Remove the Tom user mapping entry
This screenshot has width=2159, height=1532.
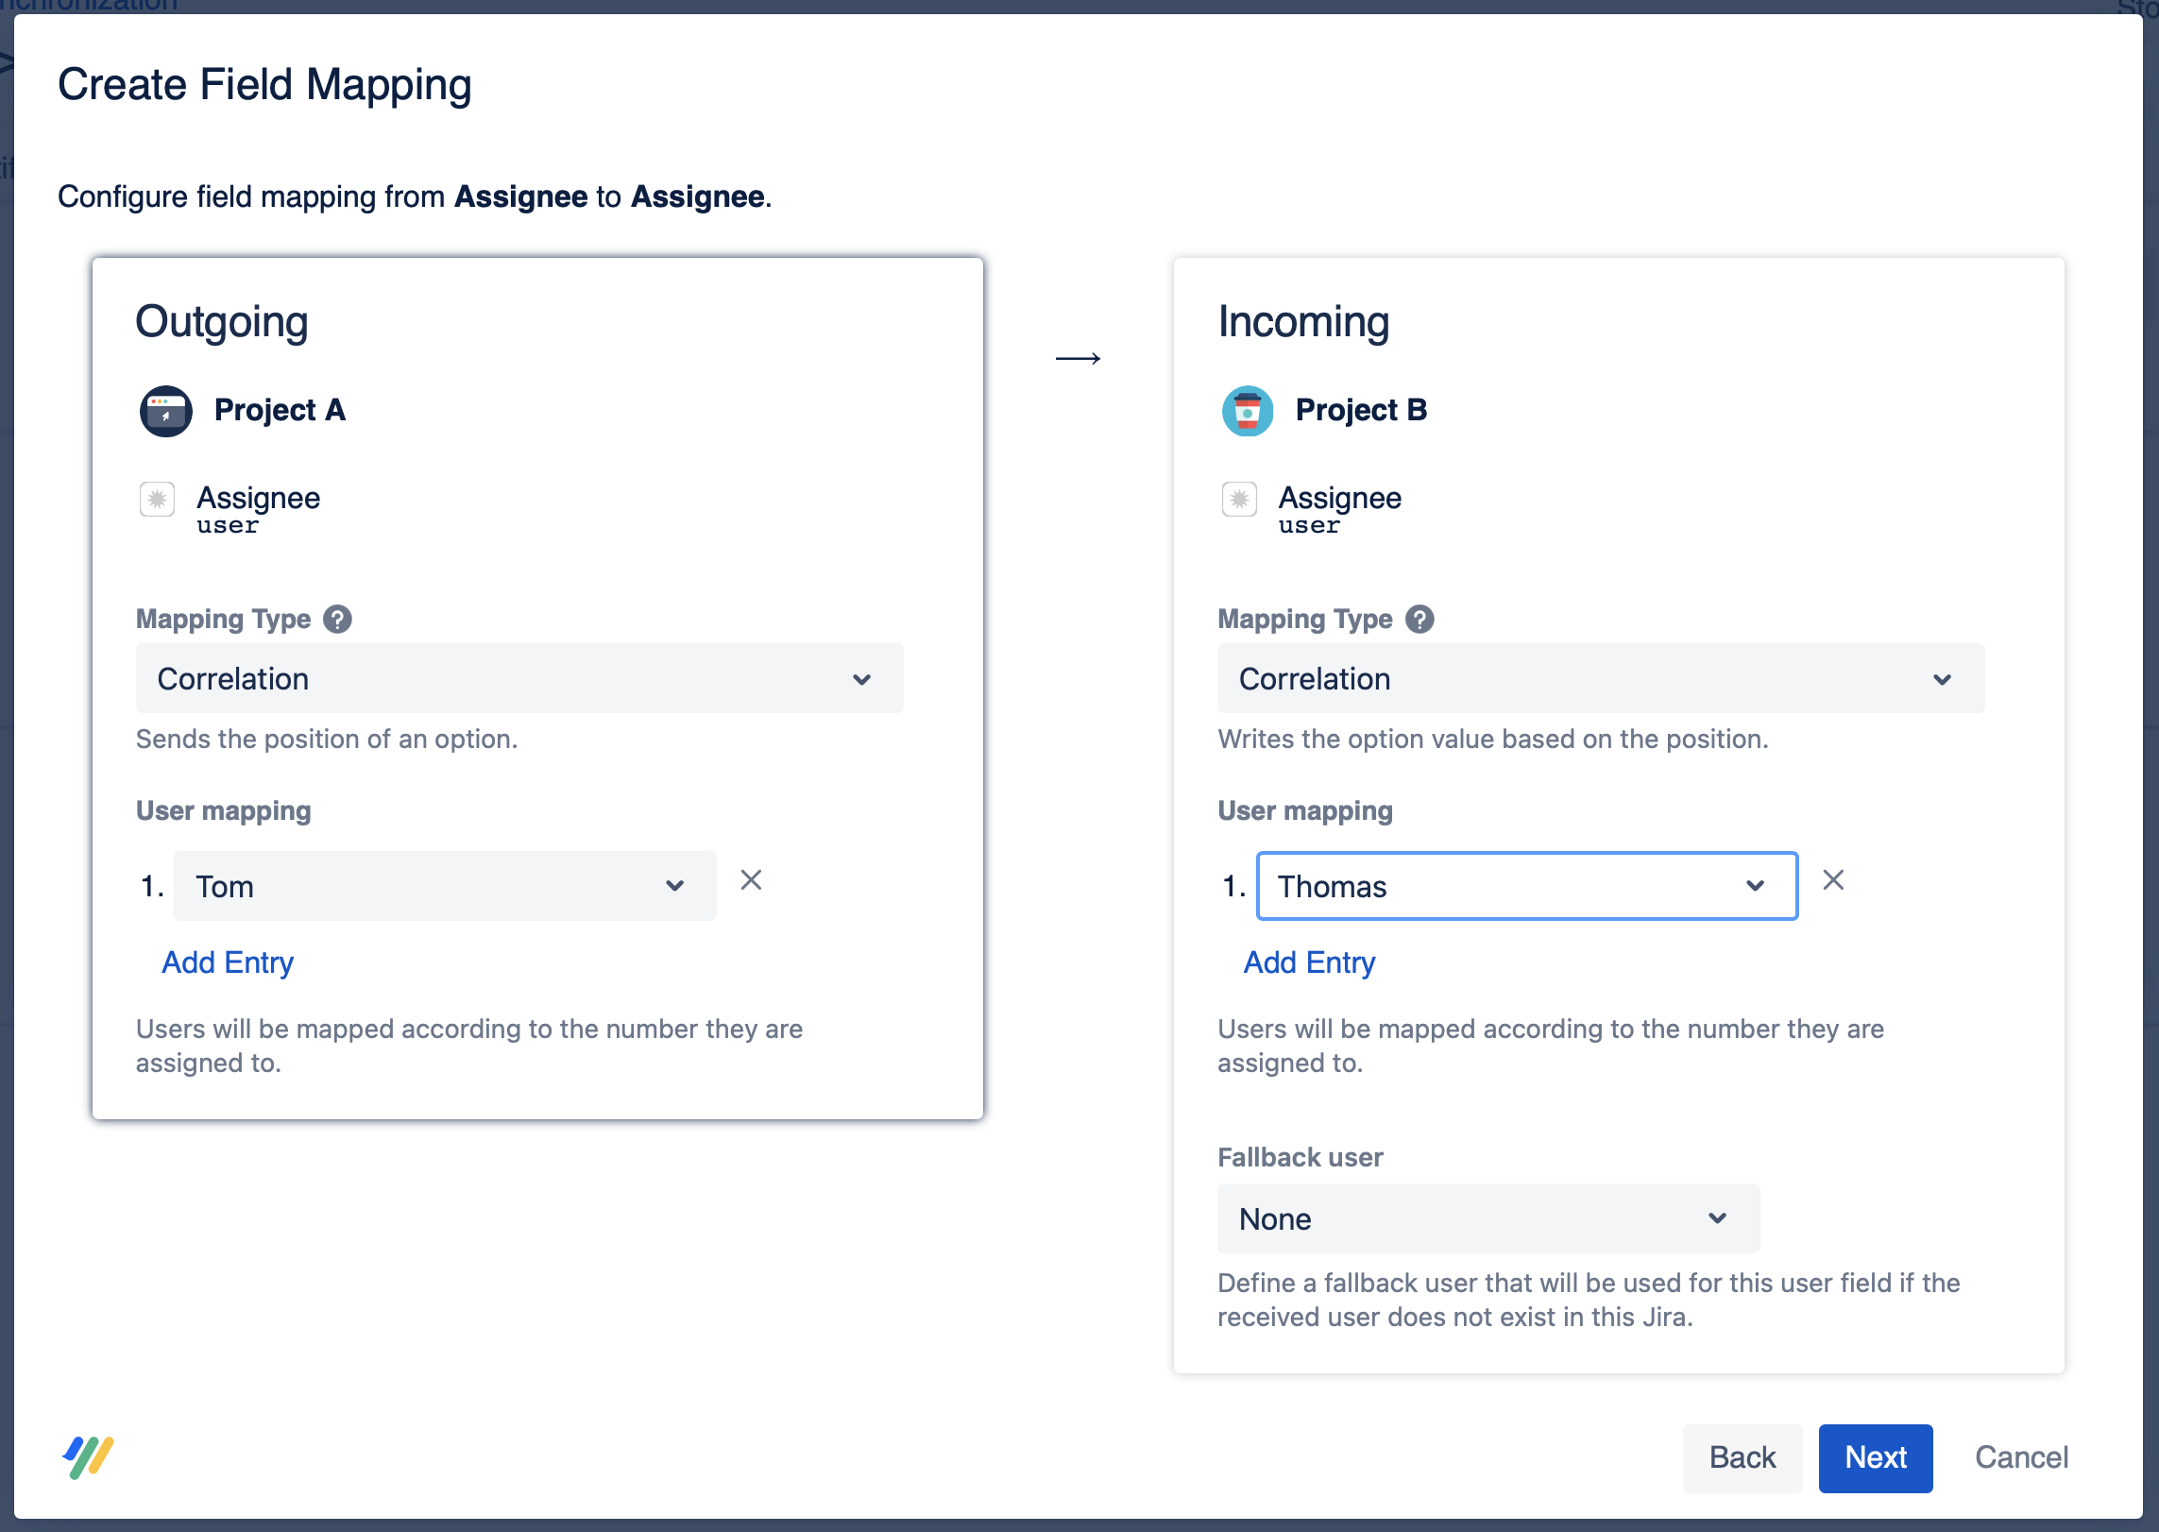pyautogui.click(x=751, y=880)
